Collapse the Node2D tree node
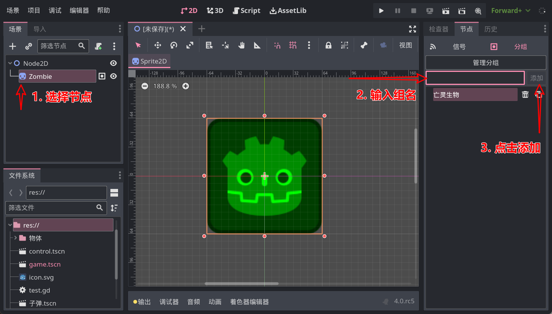Screen dimensions: 552x314 coord(10,63)
